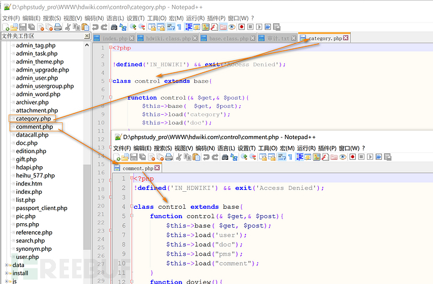The image size is (433, 284).
Task: Toggle file monitoring eye in category.php window
Action: click(x=232, y=27)
